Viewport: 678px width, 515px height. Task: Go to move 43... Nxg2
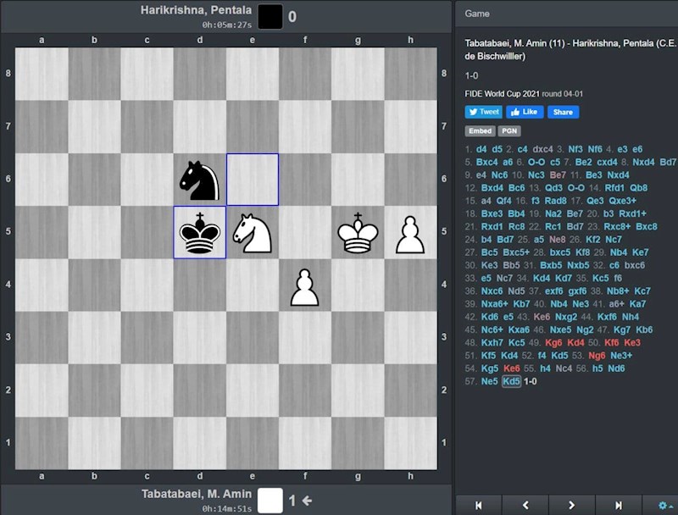[566, 317]
